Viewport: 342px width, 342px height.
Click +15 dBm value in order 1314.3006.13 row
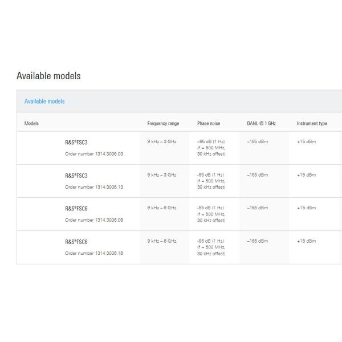pyautogui.click(x=306, y=175)
